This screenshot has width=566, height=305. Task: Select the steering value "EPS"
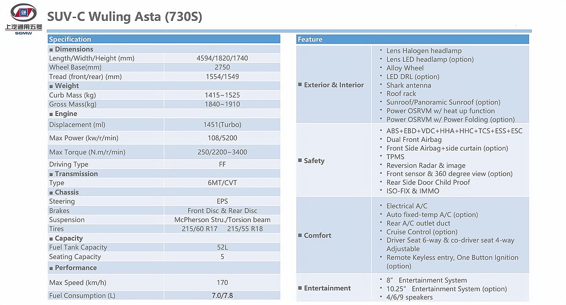tap(222, 201)
